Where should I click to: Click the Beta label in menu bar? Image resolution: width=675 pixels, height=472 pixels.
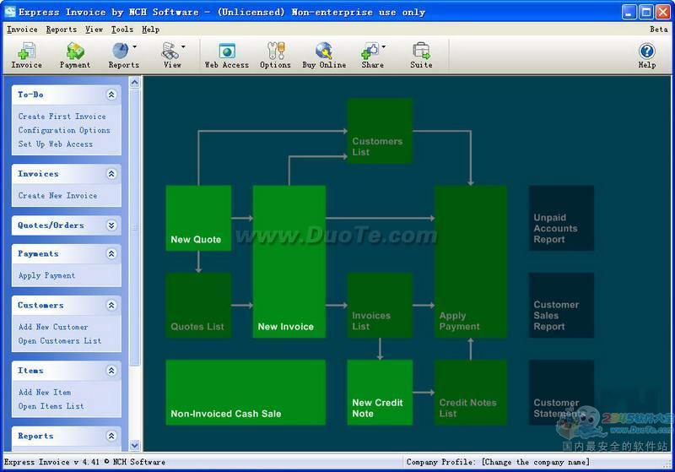(659, 30)
